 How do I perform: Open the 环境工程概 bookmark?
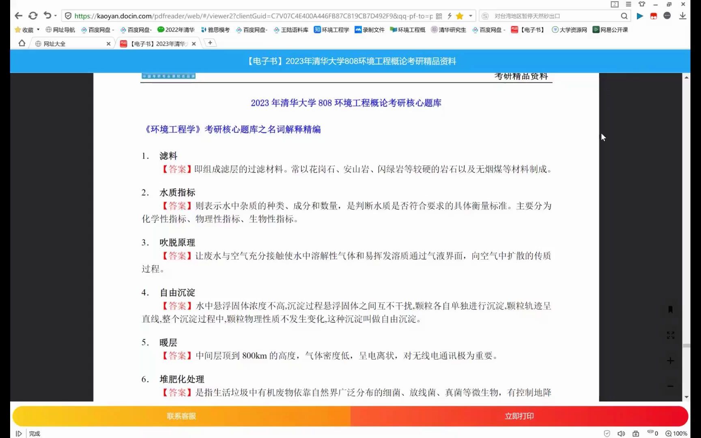tap(407, 30)
